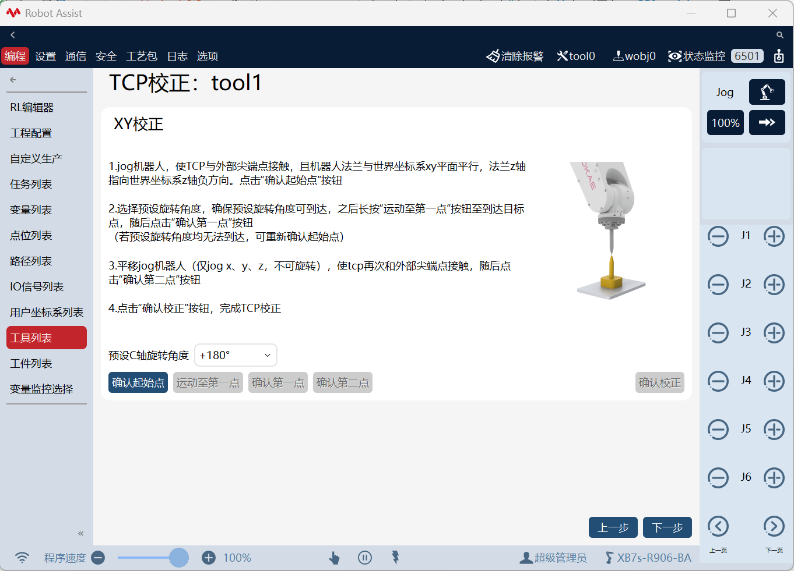Click the Jog label in the right panel
The image size is (794, 571).
(x=725, y=92)
